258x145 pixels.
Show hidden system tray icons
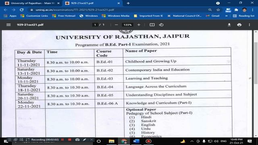click(x=192, y=141)
